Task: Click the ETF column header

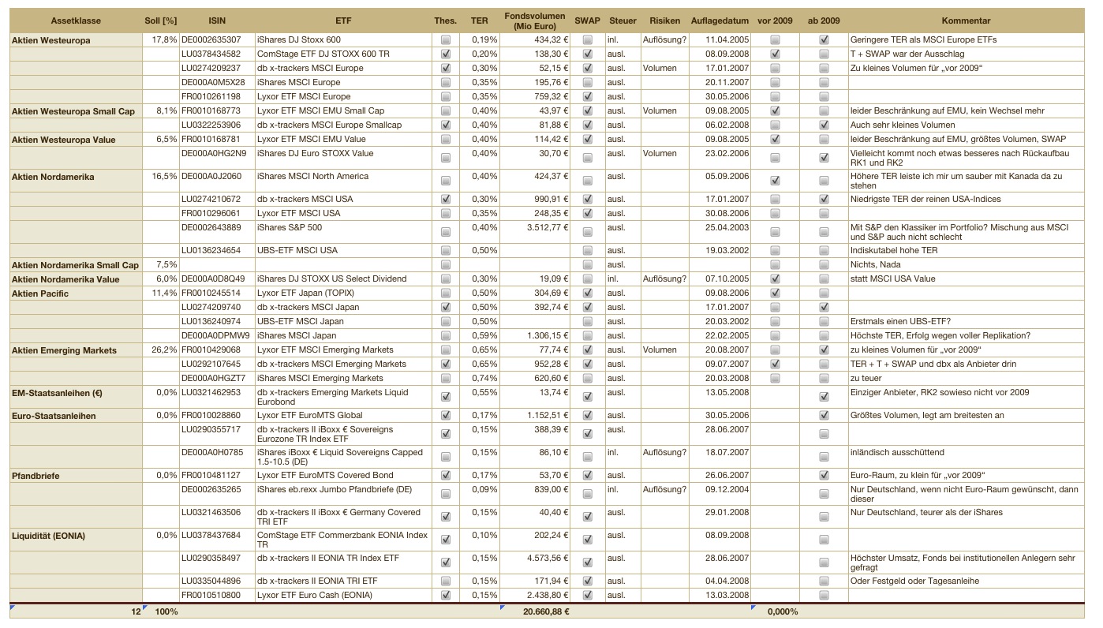Action: tap(343, 21)
